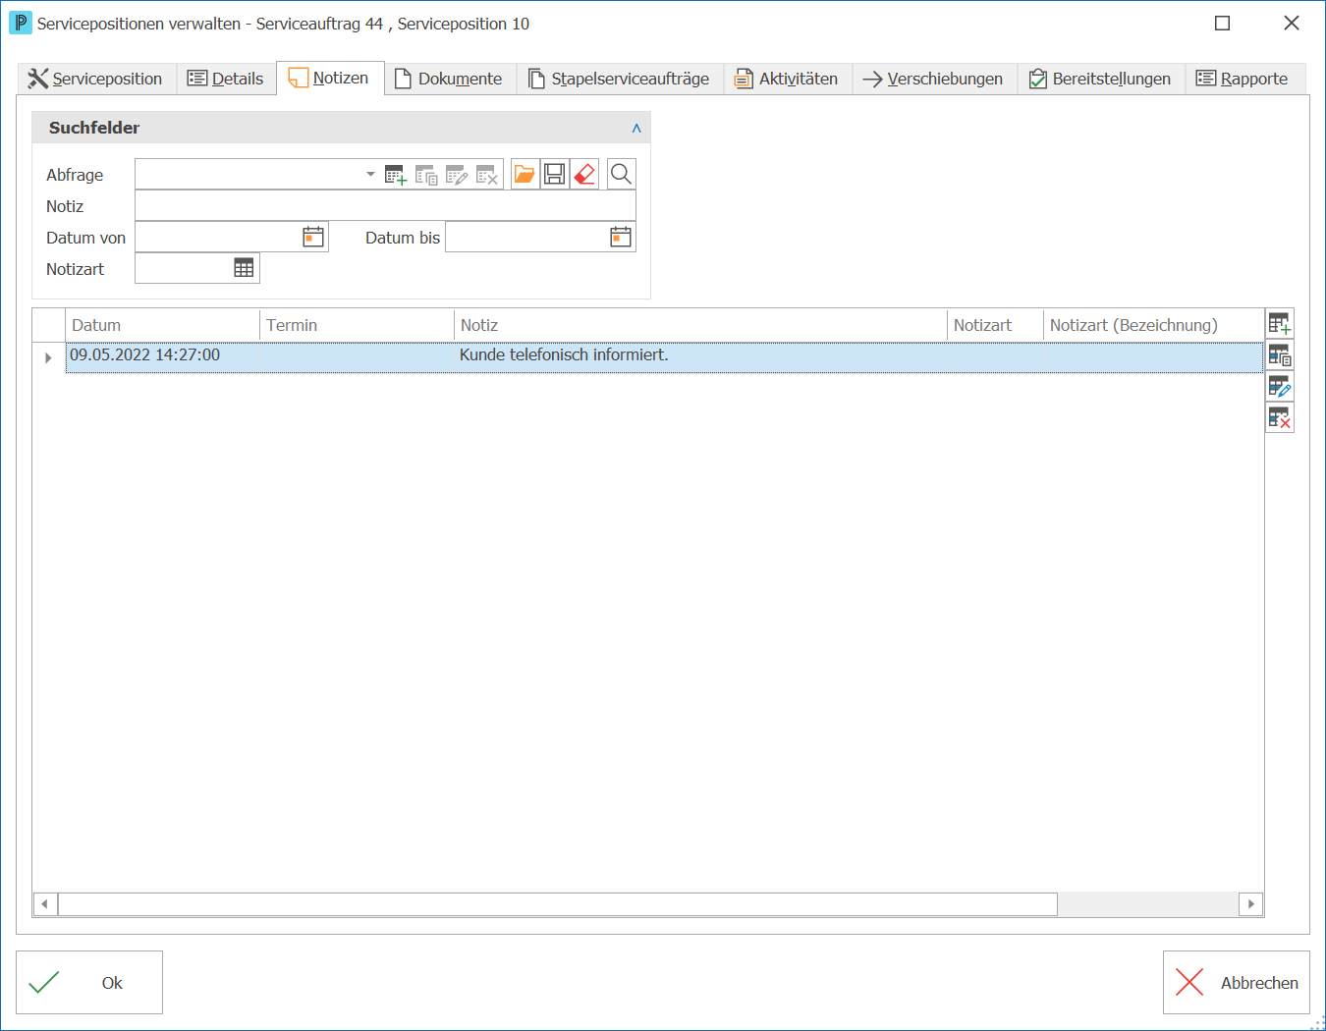Copy the selected note via grid icon
Viewport: 1326px width, 1031px height.
coord(1279,354)
